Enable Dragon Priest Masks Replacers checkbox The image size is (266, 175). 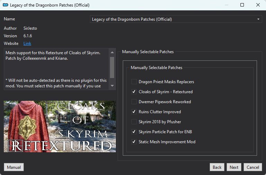[134, 82]
